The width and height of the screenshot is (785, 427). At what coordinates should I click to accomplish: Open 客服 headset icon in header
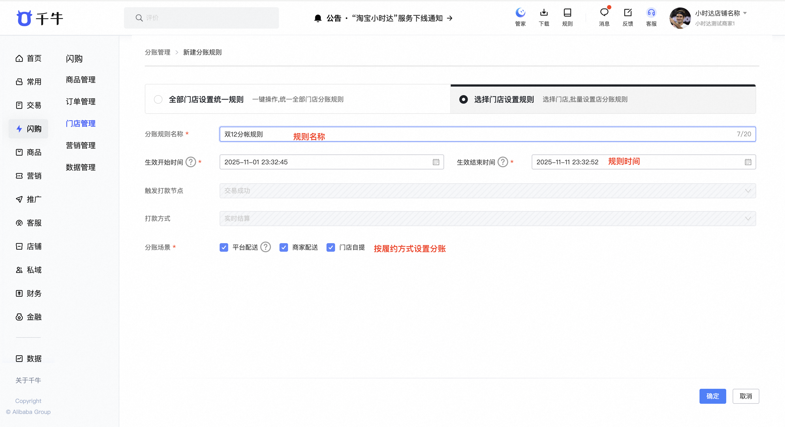tap(651, 13)
